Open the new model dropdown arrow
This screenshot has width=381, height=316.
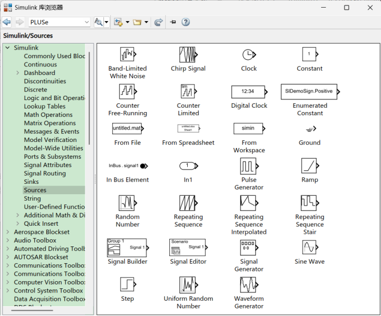[x=127, y=22]
